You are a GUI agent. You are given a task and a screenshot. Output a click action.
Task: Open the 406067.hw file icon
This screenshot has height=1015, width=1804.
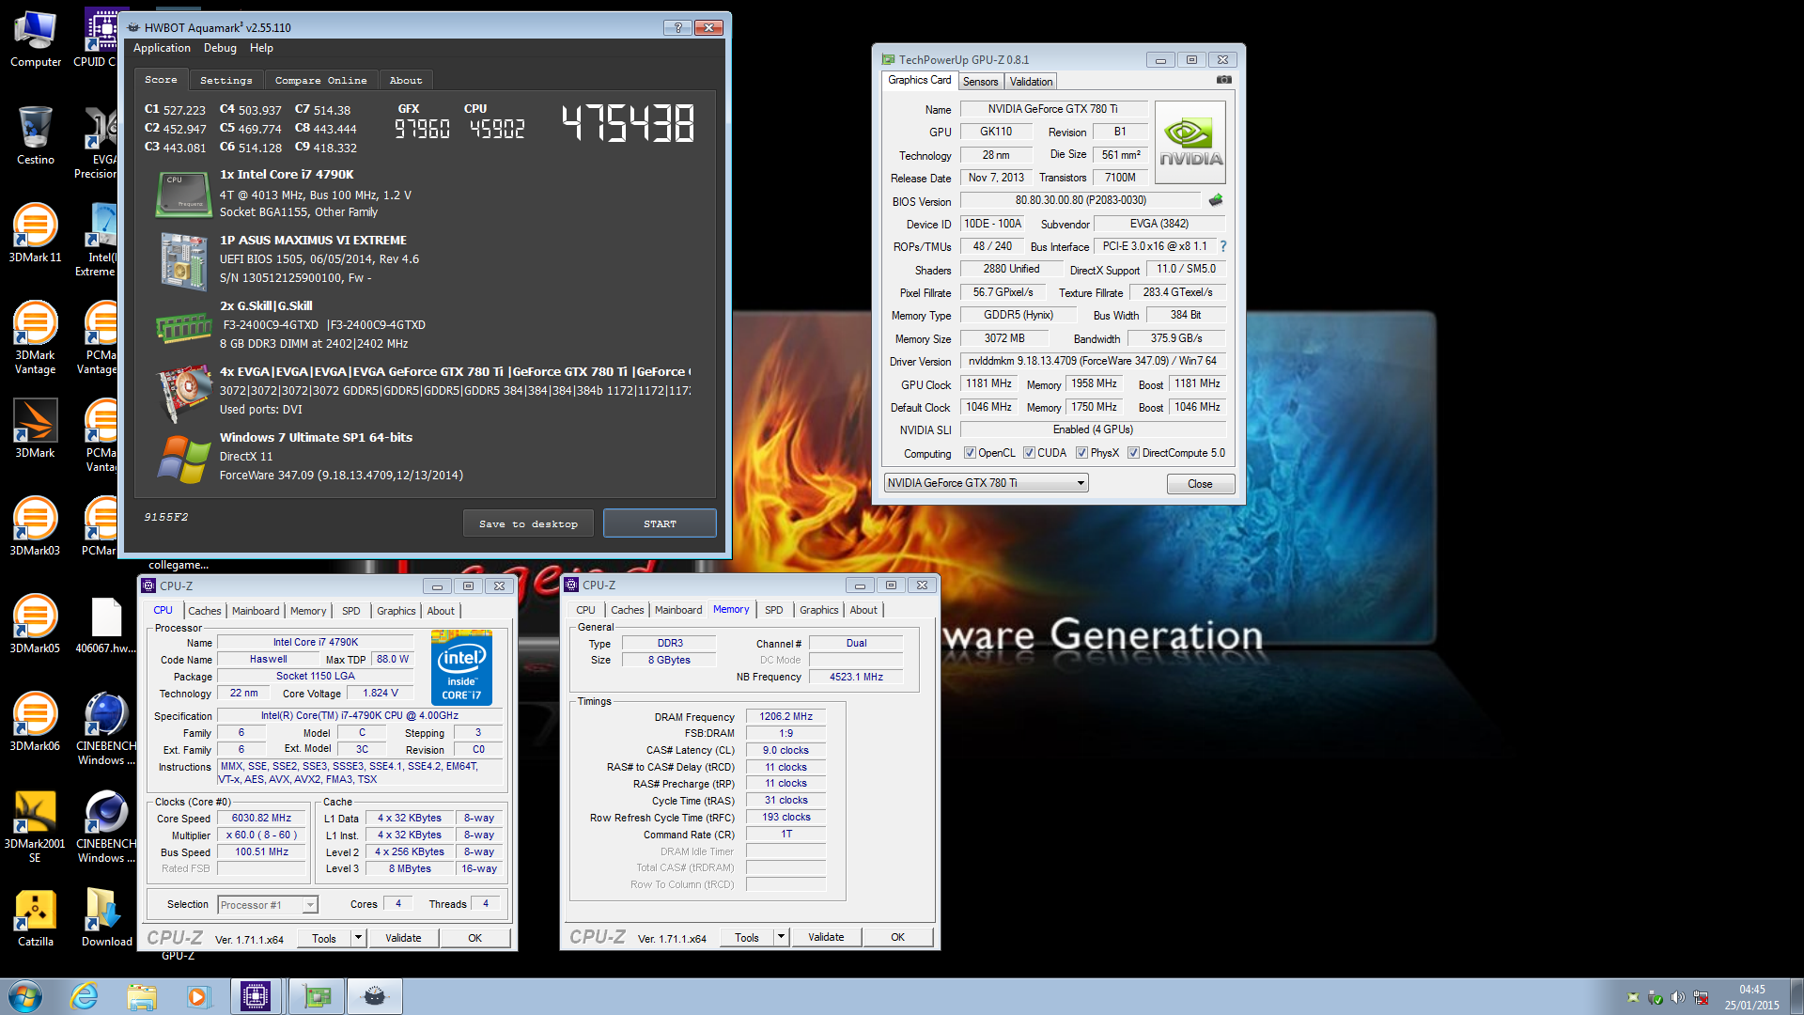pos(106,624)
